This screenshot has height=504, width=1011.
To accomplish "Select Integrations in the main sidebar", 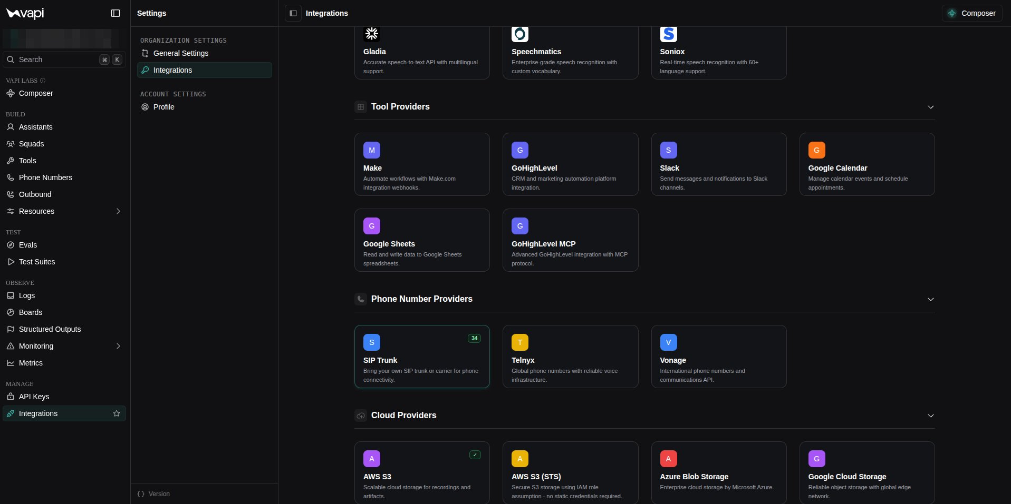I will coord(64,413).
